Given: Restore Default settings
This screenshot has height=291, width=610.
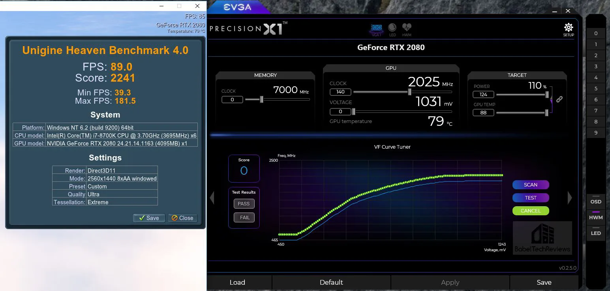Looking at the screenshot, I should pyautogui.click(x=331, y=282).
